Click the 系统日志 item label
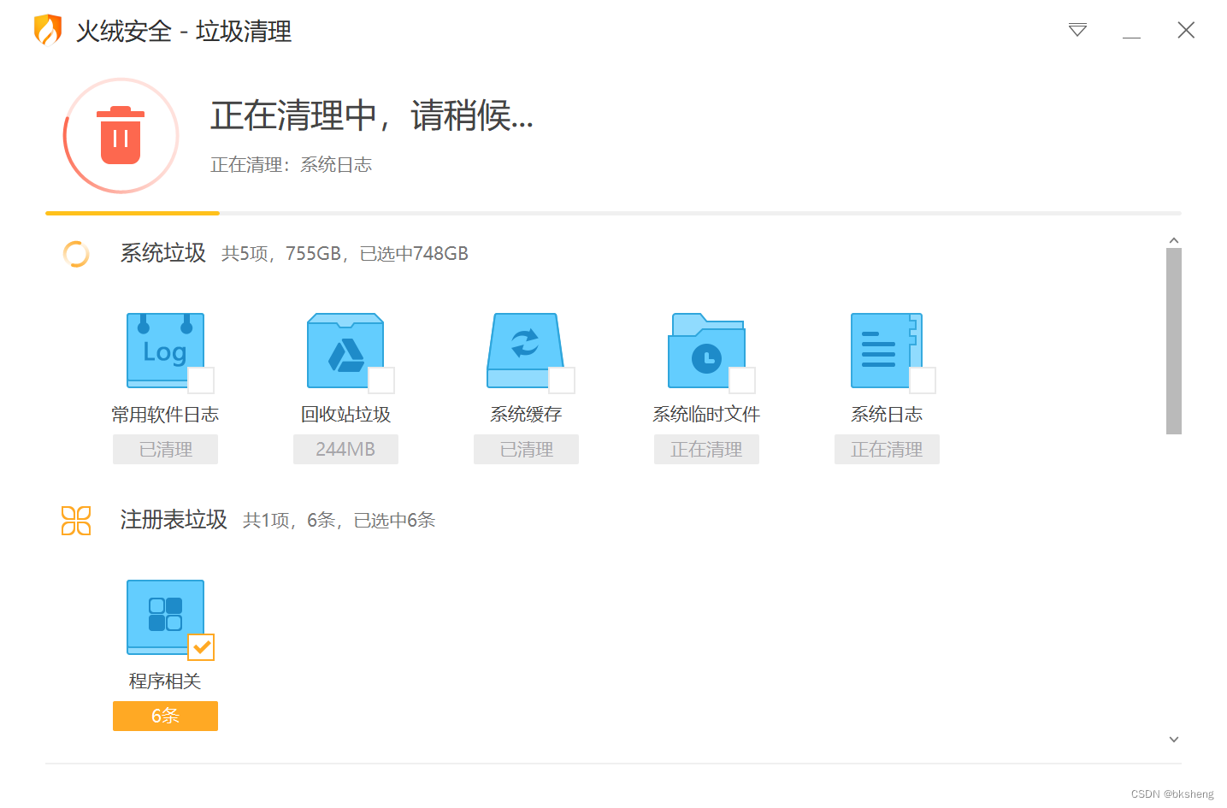 [x=887, y=415]
